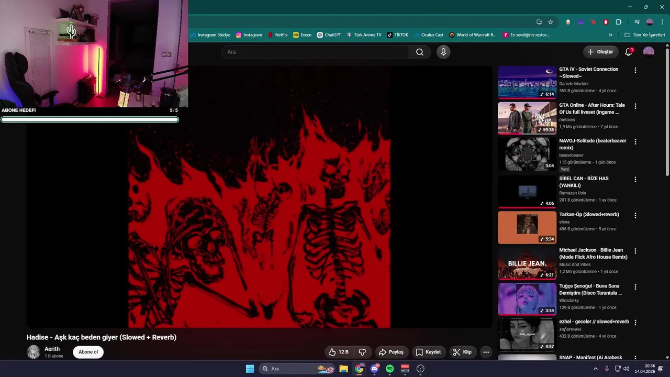670x377 pixels.
Task: Click the purple 7tv extension icon
Action: coord(580,22)
